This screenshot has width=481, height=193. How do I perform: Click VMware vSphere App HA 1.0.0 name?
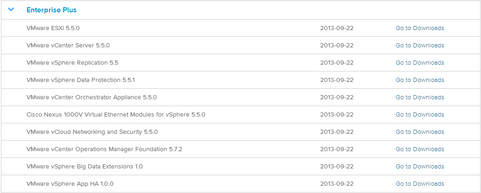(70, 184)
